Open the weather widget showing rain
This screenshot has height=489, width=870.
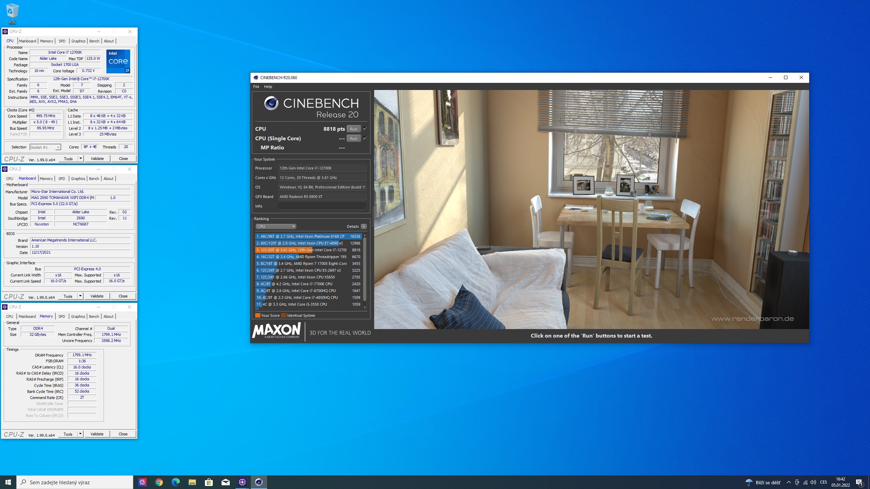point(763,482)
